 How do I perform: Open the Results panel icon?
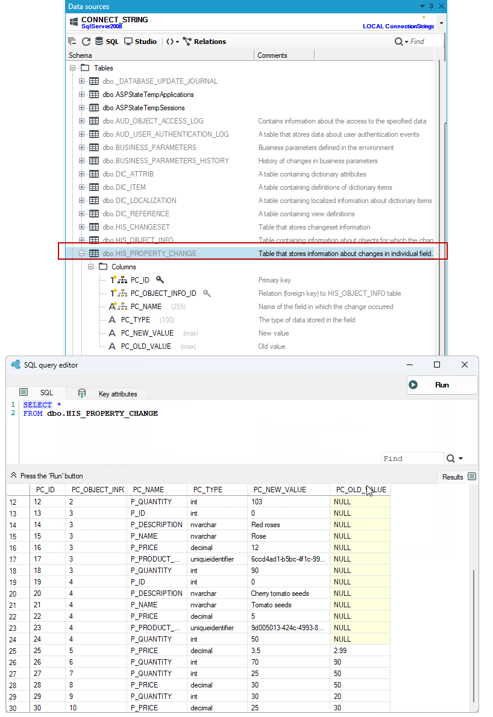[x=472, y=477]
